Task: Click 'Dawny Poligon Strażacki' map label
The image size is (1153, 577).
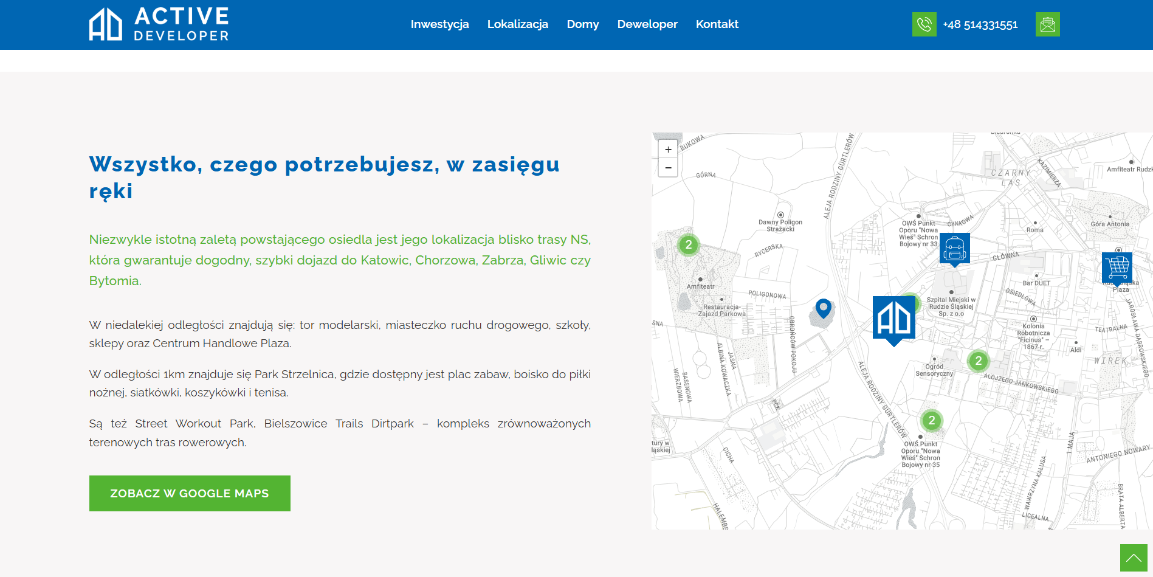Action: pos(780,226)
